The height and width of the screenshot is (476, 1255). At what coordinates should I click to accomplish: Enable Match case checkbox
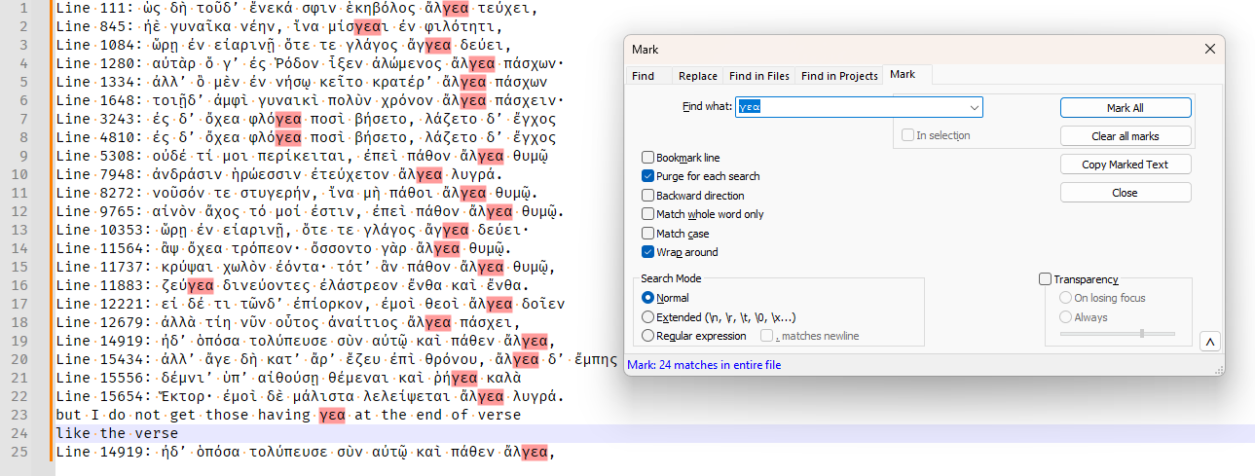[x=648, y=234]
